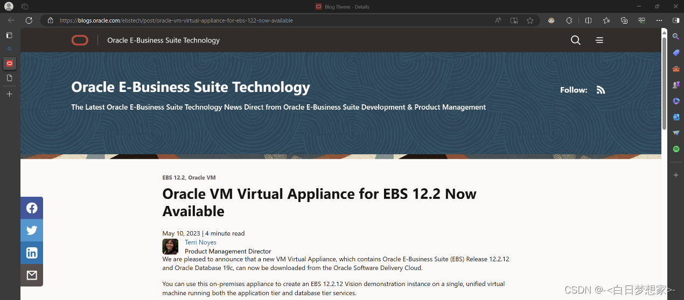Viewport: 684px width, 300px height.
Task: Open Settings and more ellipsis menu
Action: click(659, 20)
